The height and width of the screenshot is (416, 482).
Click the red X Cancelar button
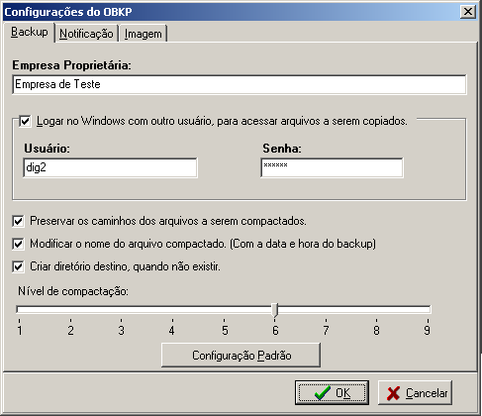pos(415,392)
